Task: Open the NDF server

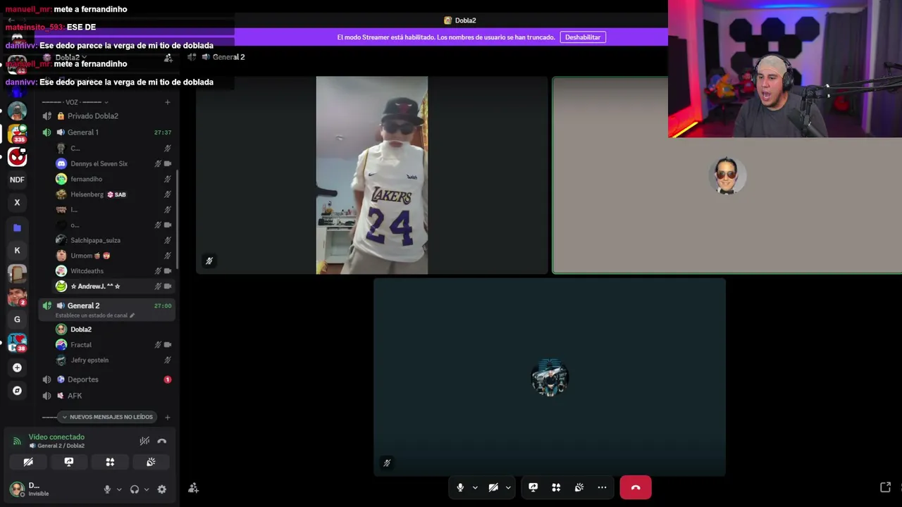Action: pyautogui.click(x=17, y=180)
